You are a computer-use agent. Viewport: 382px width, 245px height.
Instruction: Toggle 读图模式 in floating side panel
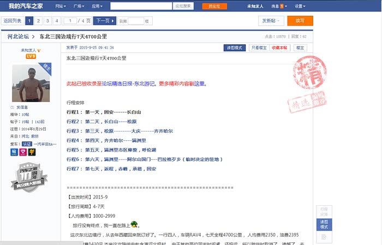click(x=324, y=224)
